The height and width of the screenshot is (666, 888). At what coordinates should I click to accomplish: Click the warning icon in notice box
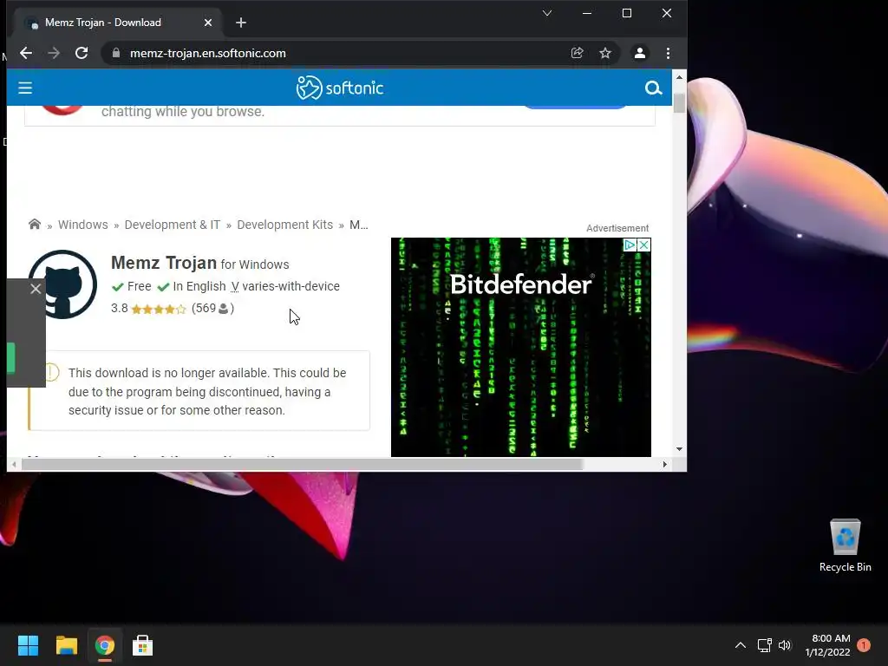click(x=51, y=372)
